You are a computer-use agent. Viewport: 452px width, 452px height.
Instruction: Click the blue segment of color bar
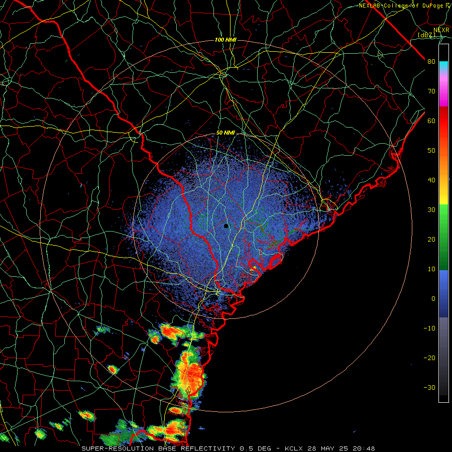[443, 293]
